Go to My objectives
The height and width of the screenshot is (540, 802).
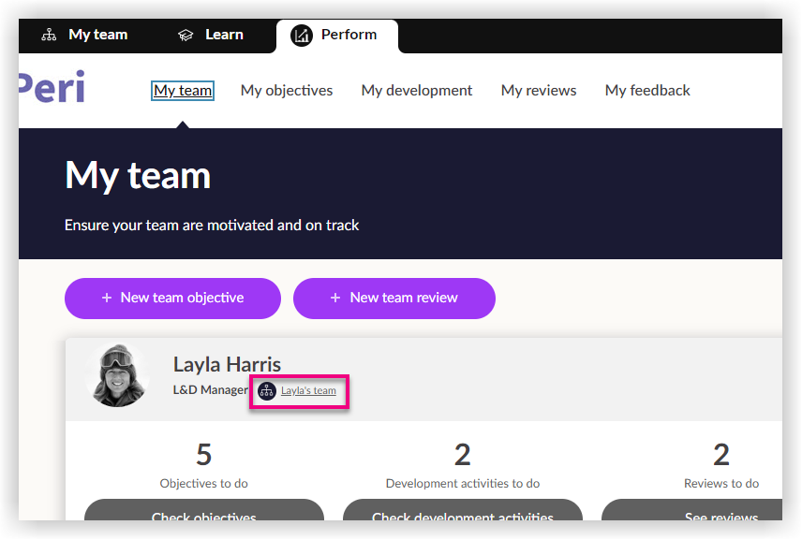coord(287,91)
